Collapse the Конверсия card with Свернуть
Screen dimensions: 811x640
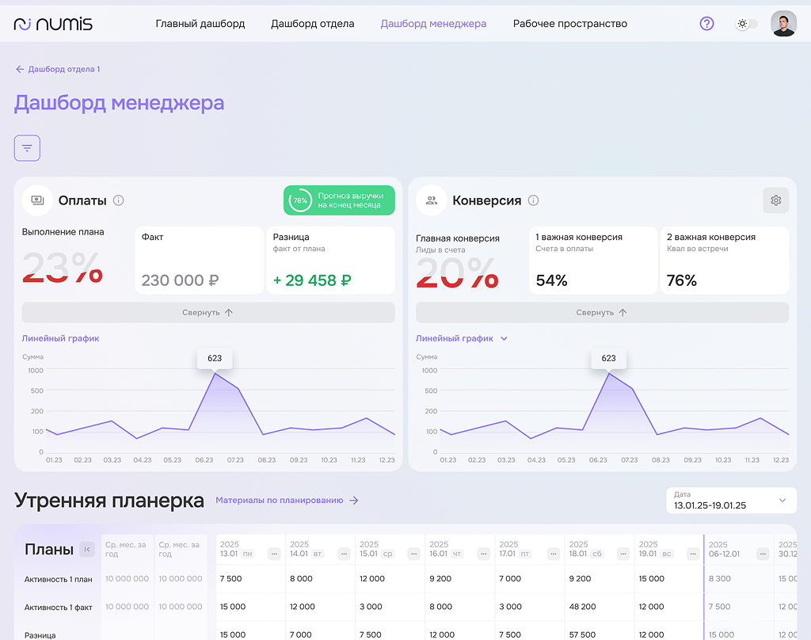tap(602, 312)
